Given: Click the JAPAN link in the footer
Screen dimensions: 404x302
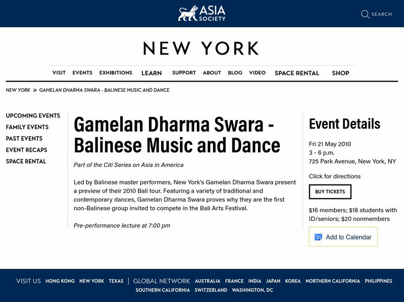Looking at the screenshot, I should pos(274,281).
